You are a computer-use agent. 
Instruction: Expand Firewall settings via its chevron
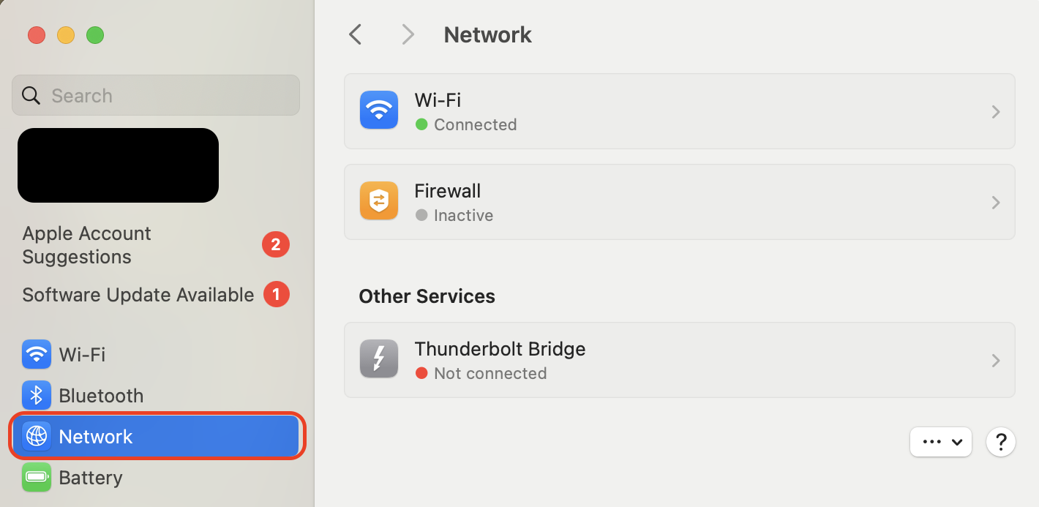995,202
